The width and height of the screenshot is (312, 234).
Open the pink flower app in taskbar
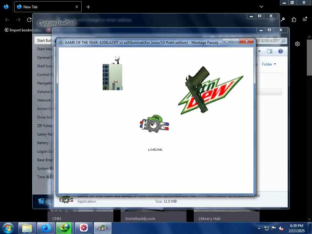(84, 228)
